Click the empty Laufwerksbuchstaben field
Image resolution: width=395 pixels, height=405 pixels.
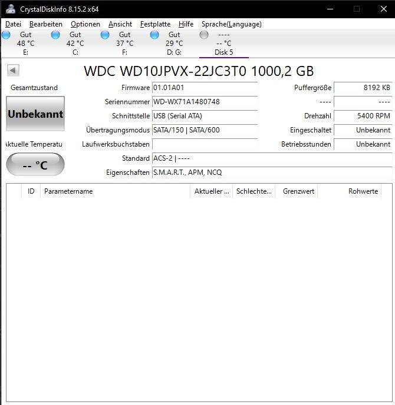tap(205, 144)
